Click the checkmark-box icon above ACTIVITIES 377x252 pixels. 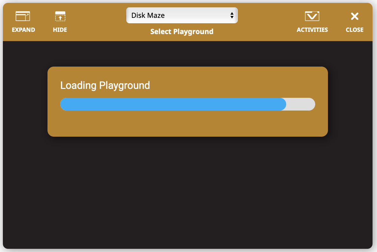[x=312, y=15]
